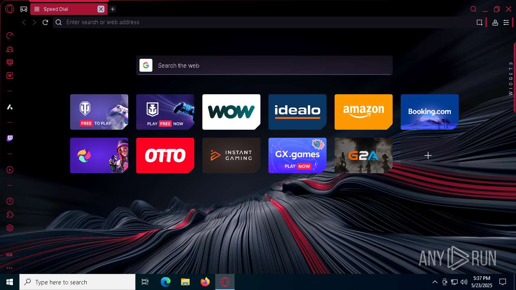Screen dimensions: 516x290
Task: Click the Search the web box
Action: coord(264,65)
